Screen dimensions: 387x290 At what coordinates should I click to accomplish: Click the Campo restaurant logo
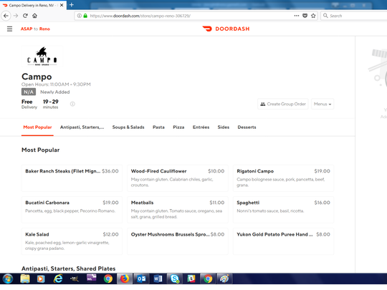point(42,56)
